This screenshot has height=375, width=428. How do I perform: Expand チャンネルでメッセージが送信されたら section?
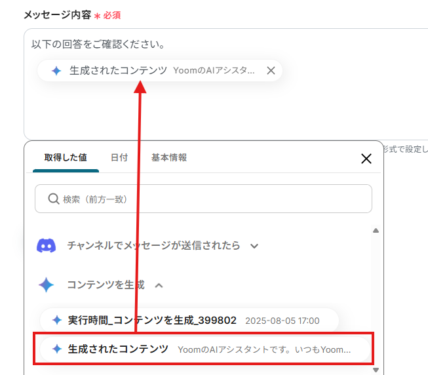tap(254, 246)
